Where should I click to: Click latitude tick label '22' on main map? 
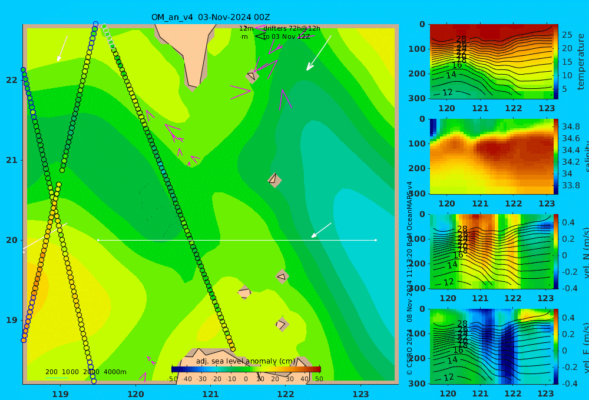(x=12, y=80)
